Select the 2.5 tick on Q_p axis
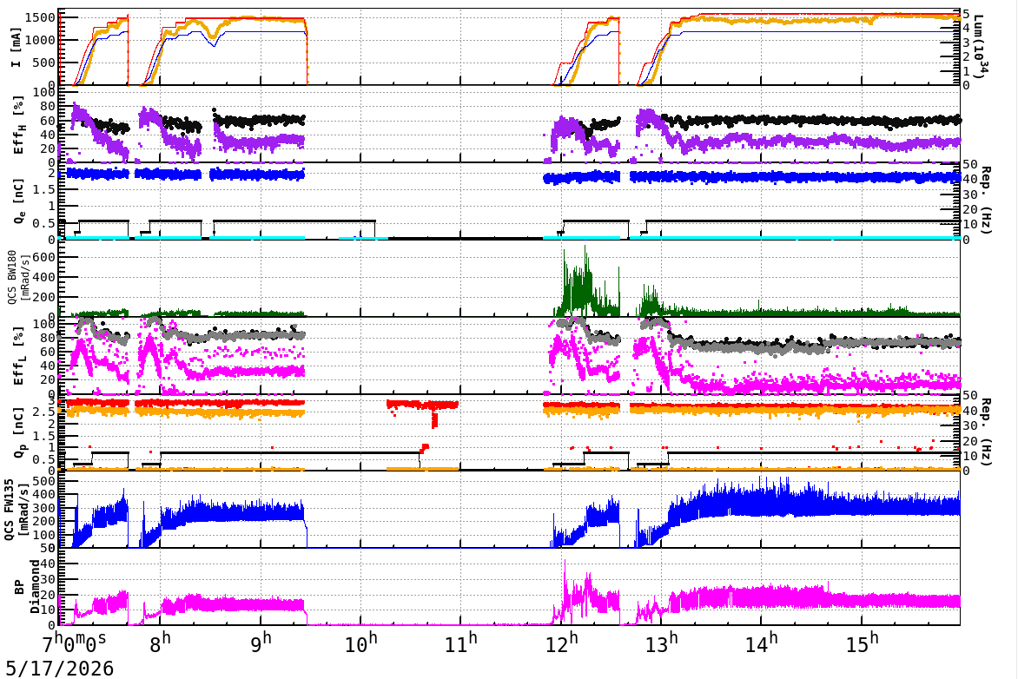Viewport: 1018px width, 679px height. (45, 412)
